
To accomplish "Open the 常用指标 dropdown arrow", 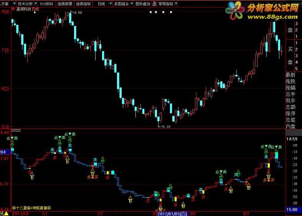I will click(176, 4).
